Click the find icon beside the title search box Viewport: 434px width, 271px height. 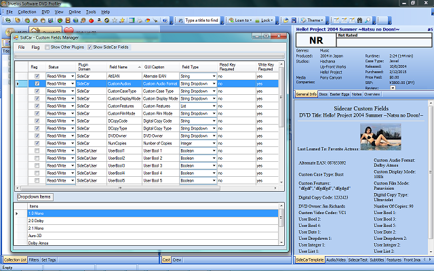click(180, 20)
